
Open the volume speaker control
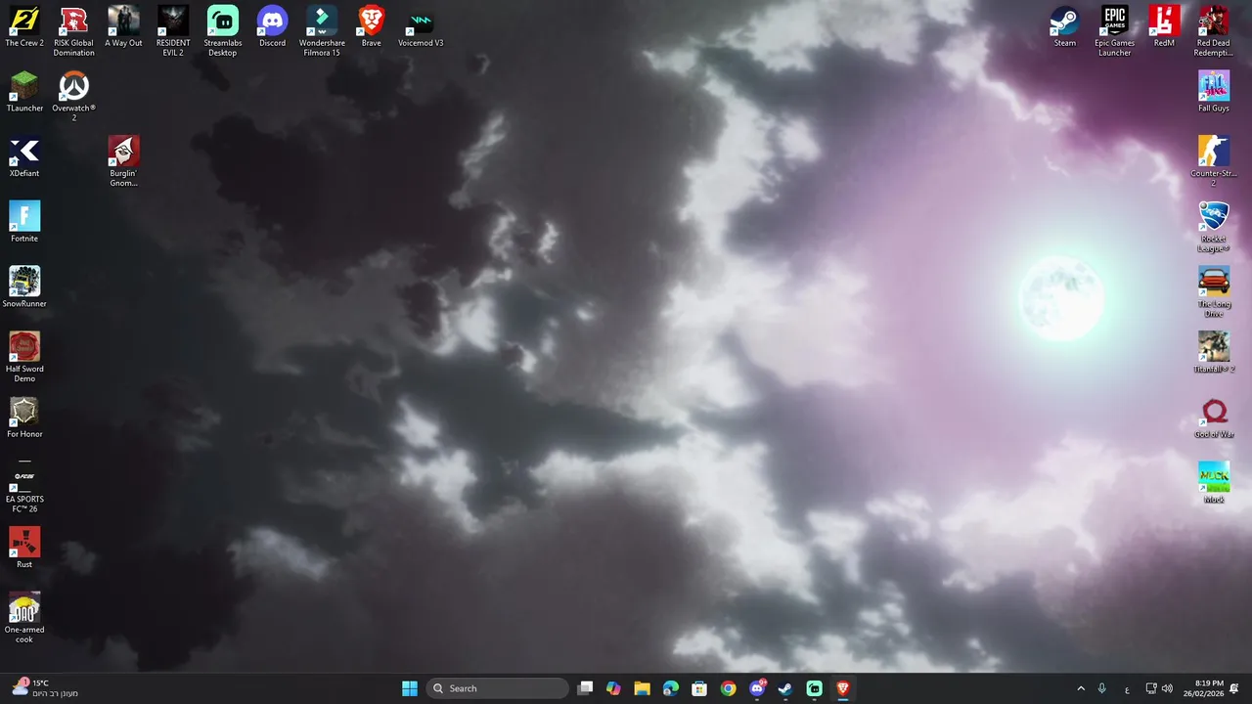[1167, 688]
